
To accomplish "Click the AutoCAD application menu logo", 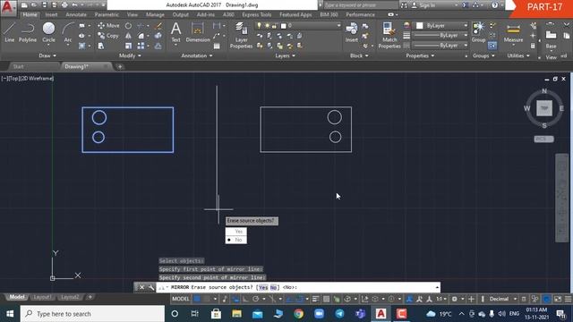I will 8,7.
